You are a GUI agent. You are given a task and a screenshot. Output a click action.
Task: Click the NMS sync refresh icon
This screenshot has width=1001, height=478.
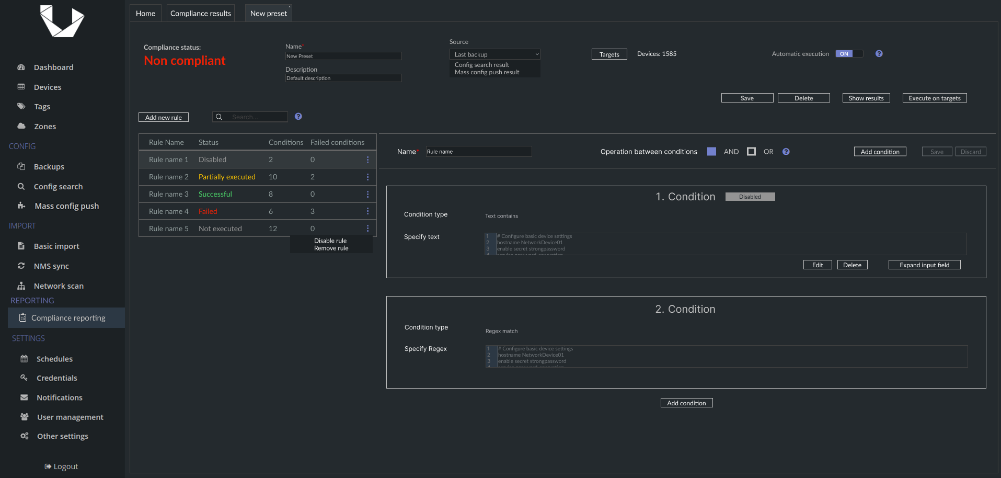(x=21, y=266)
